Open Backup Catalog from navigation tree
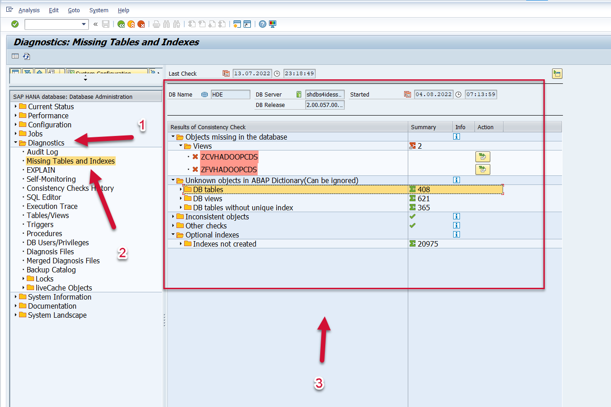Viewport: 611px width, 407px height. click(51, 270)
